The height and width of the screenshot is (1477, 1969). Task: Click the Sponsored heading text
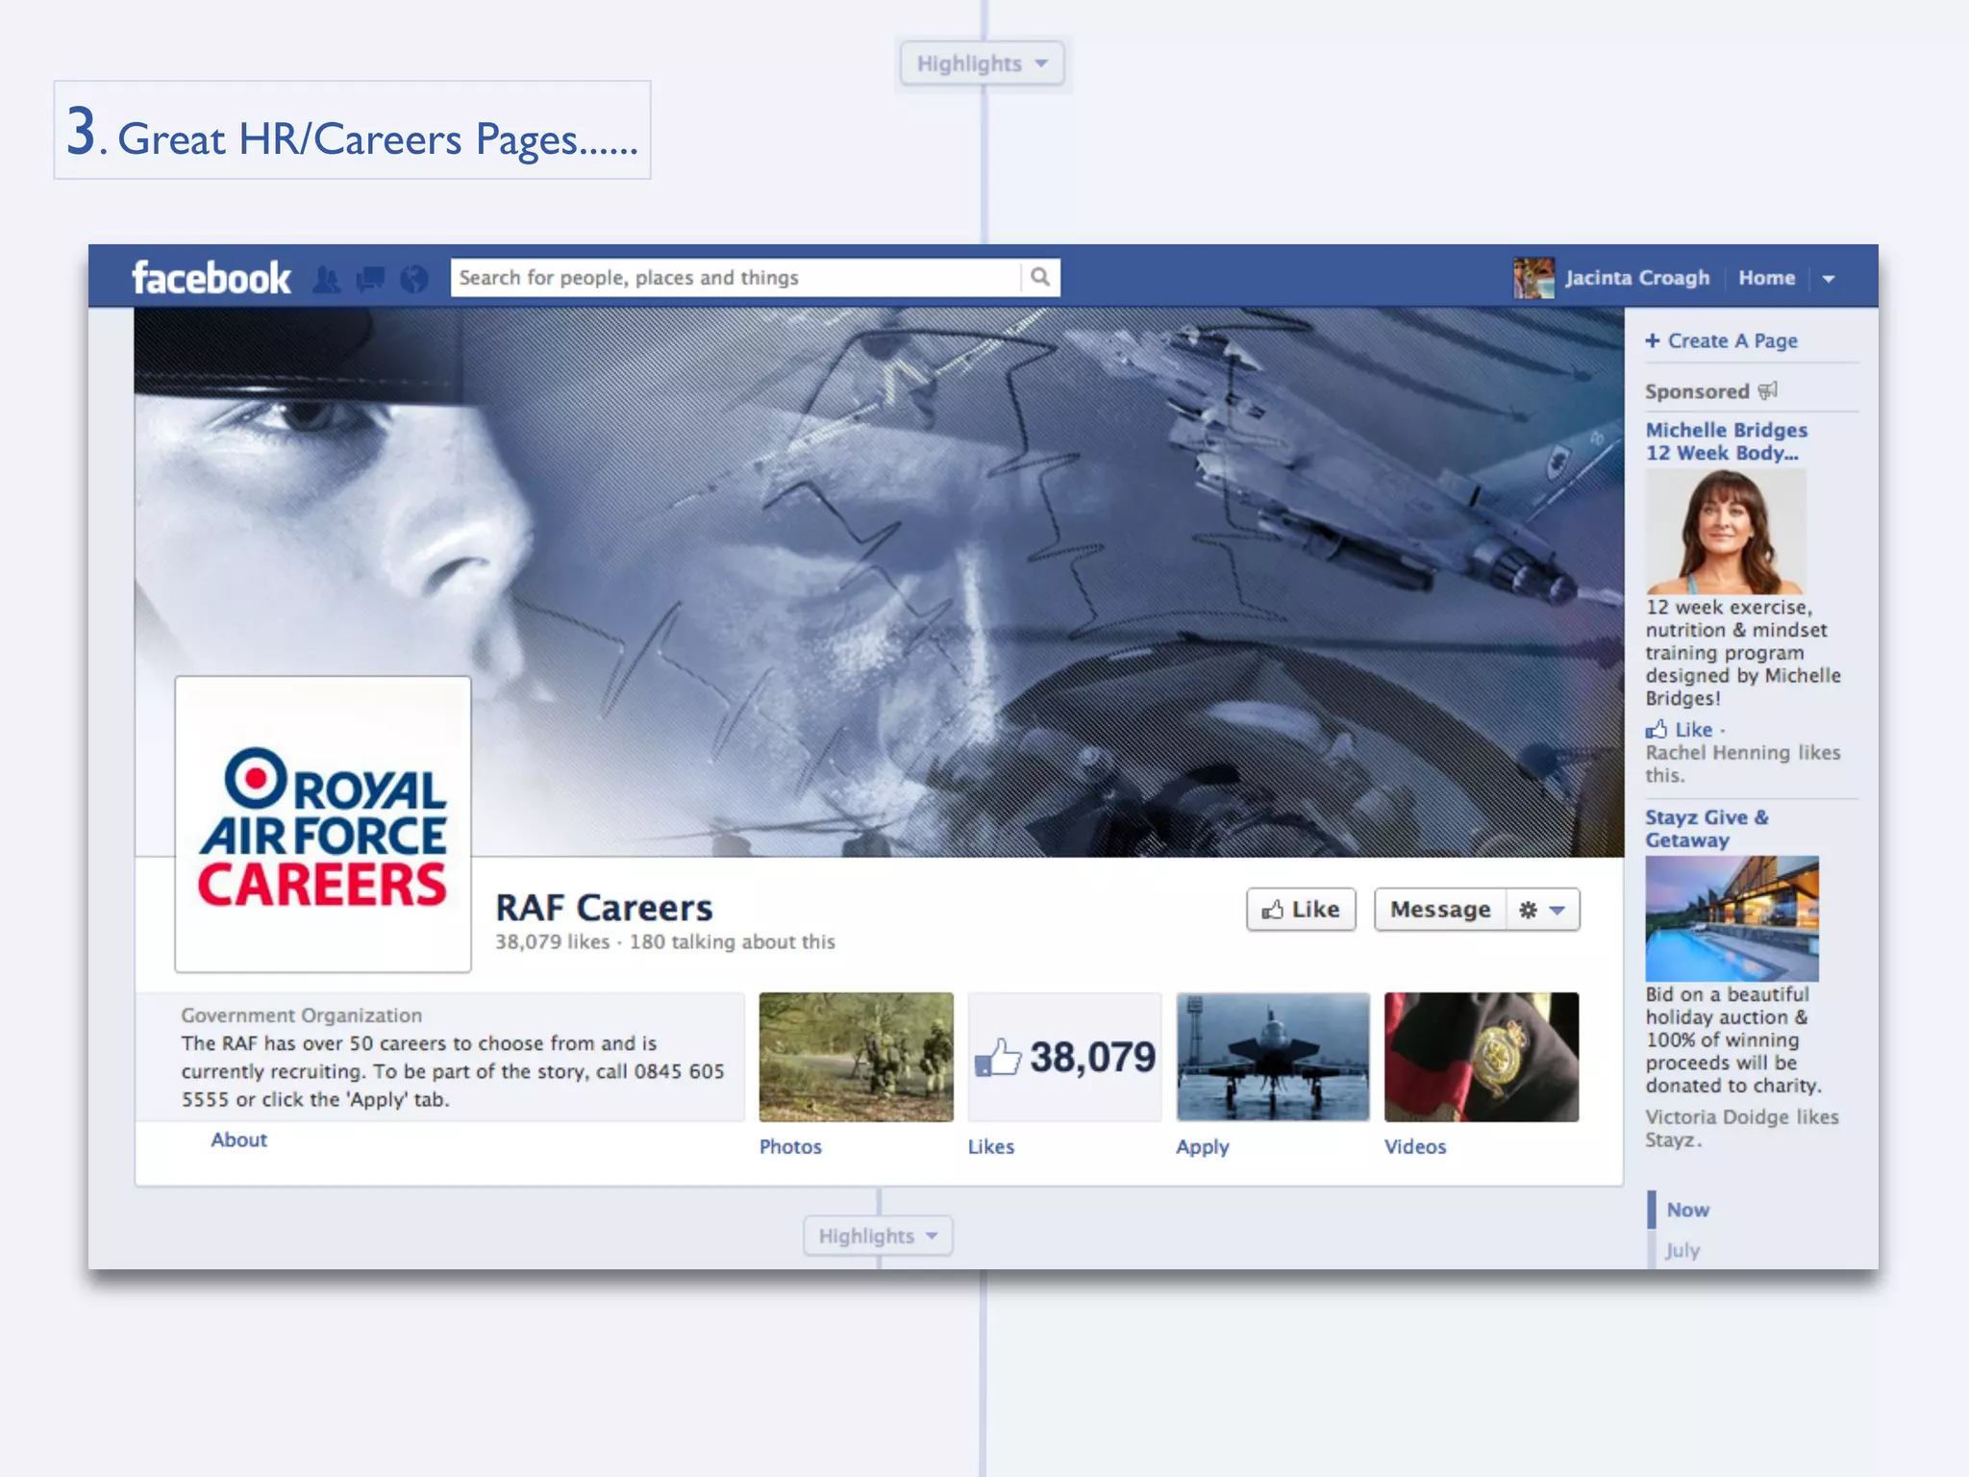(x=1697, y=391)
